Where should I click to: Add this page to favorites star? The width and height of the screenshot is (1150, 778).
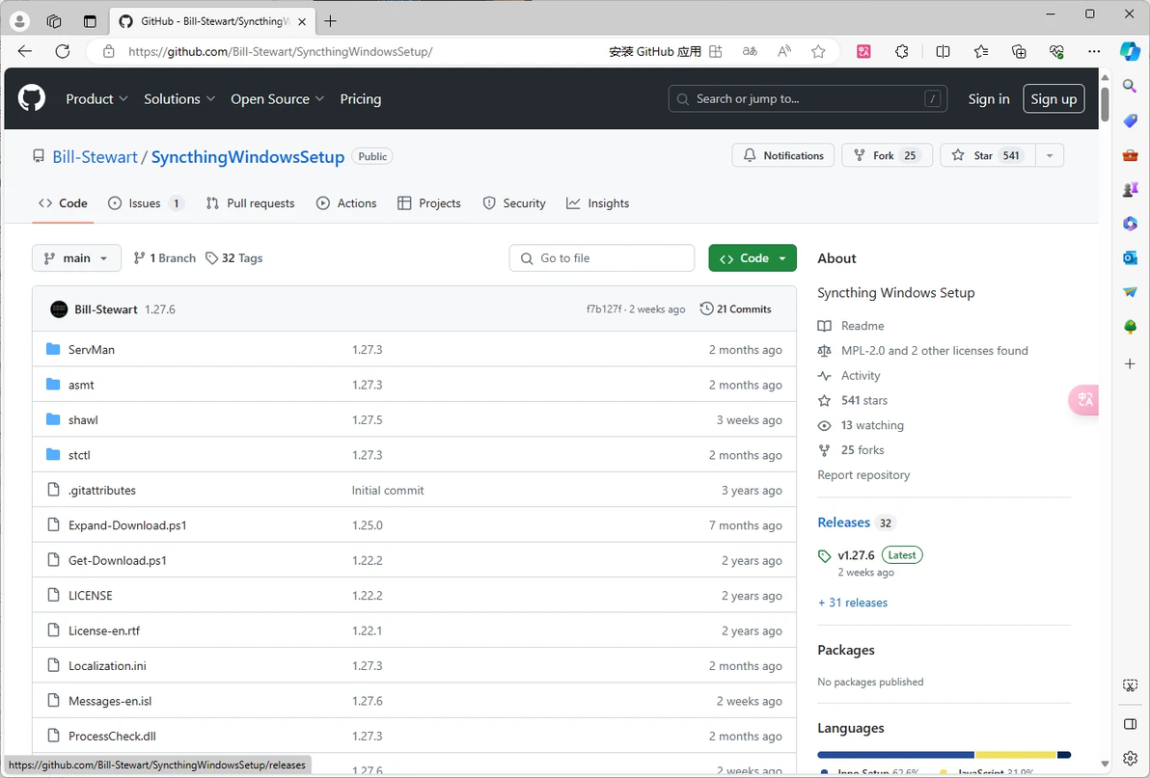[818, 51]
